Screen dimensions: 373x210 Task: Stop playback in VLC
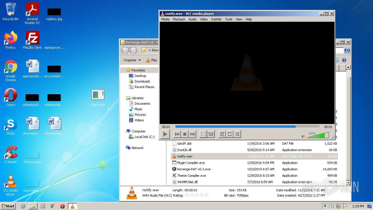click(184, 134)
